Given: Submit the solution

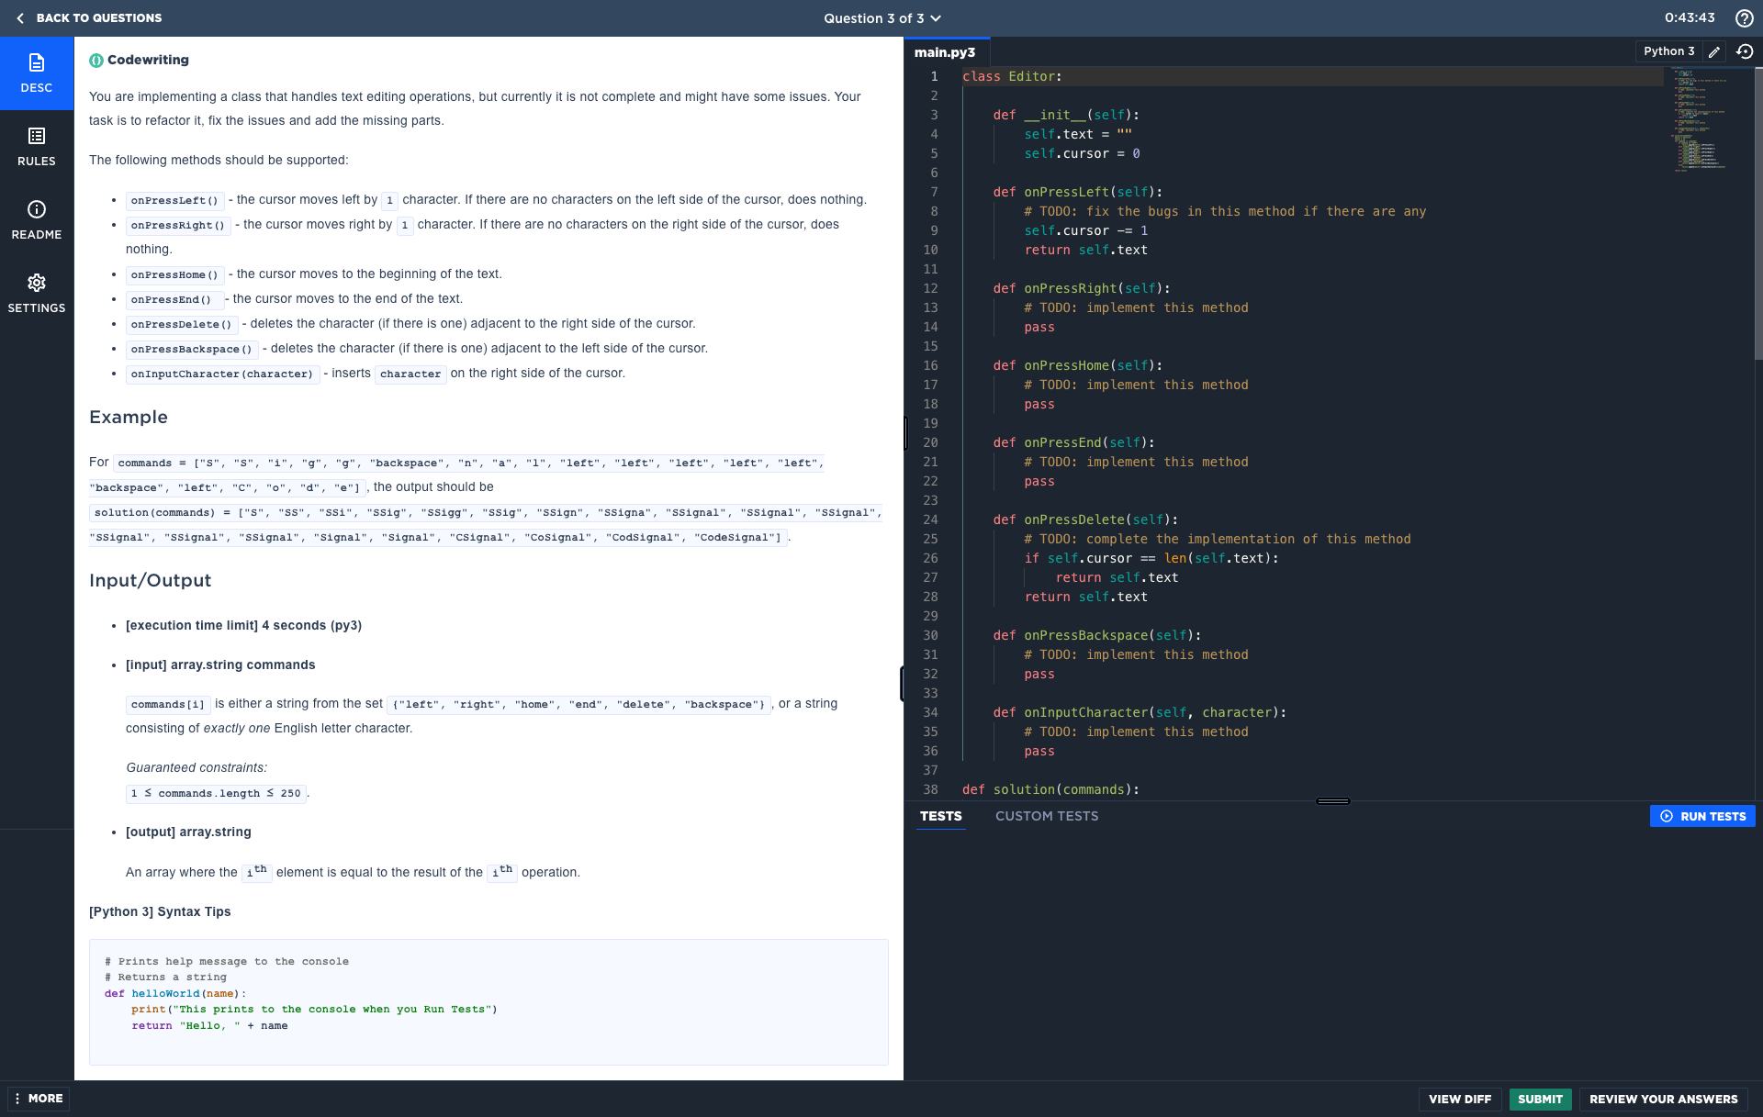Looking at the screenshot, I should tap(1540, 1099).
